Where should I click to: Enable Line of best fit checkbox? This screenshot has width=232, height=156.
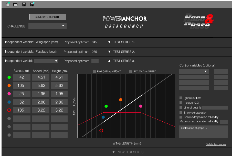click(x=181, y=108)
